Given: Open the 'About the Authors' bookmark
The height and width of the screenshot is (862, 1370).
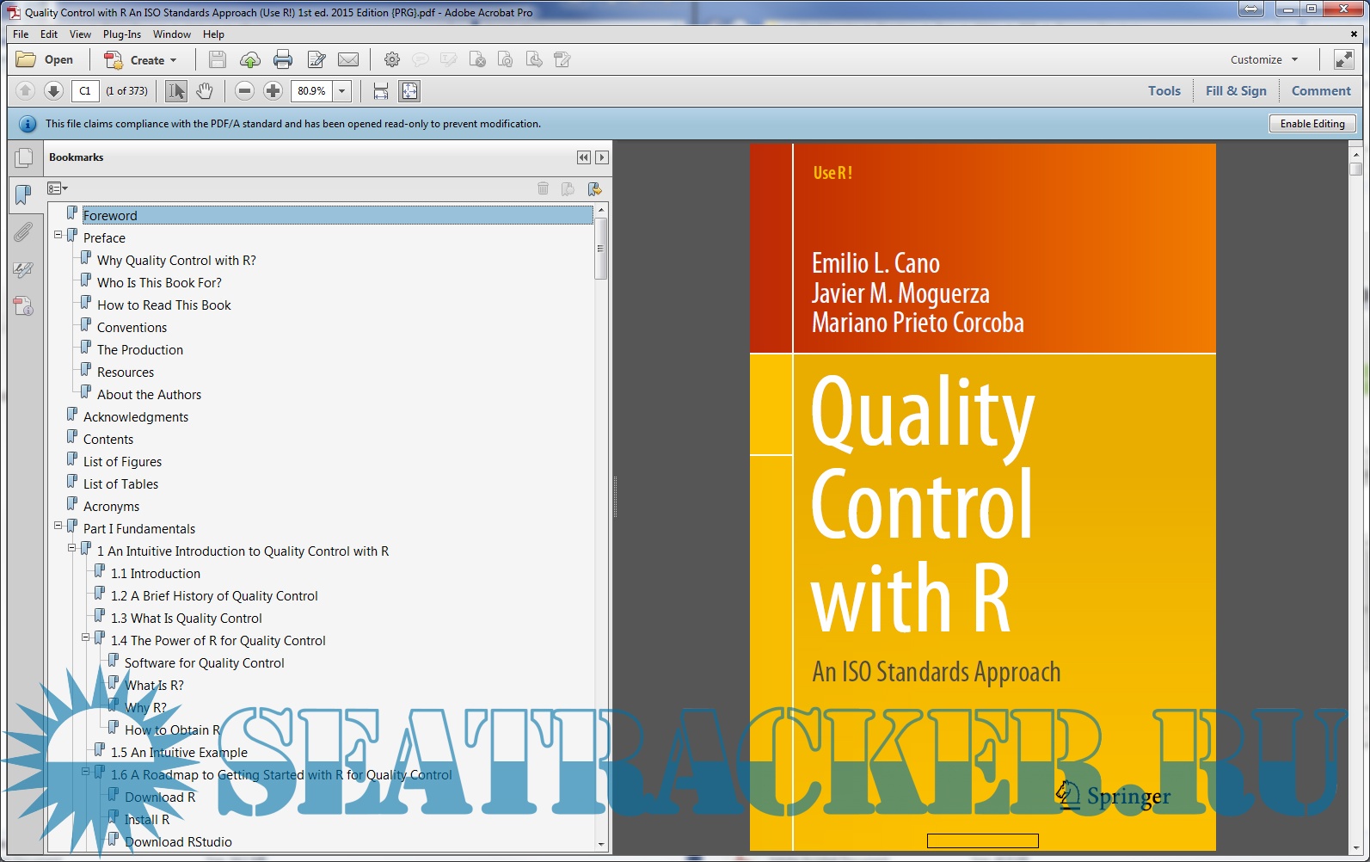Looking at the screenshot, I should pos(149,395).
